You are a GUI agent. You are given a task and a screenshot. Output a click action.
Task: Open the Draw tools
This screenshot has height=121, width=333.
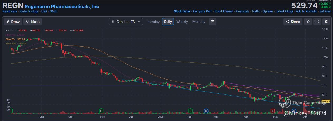13,22
